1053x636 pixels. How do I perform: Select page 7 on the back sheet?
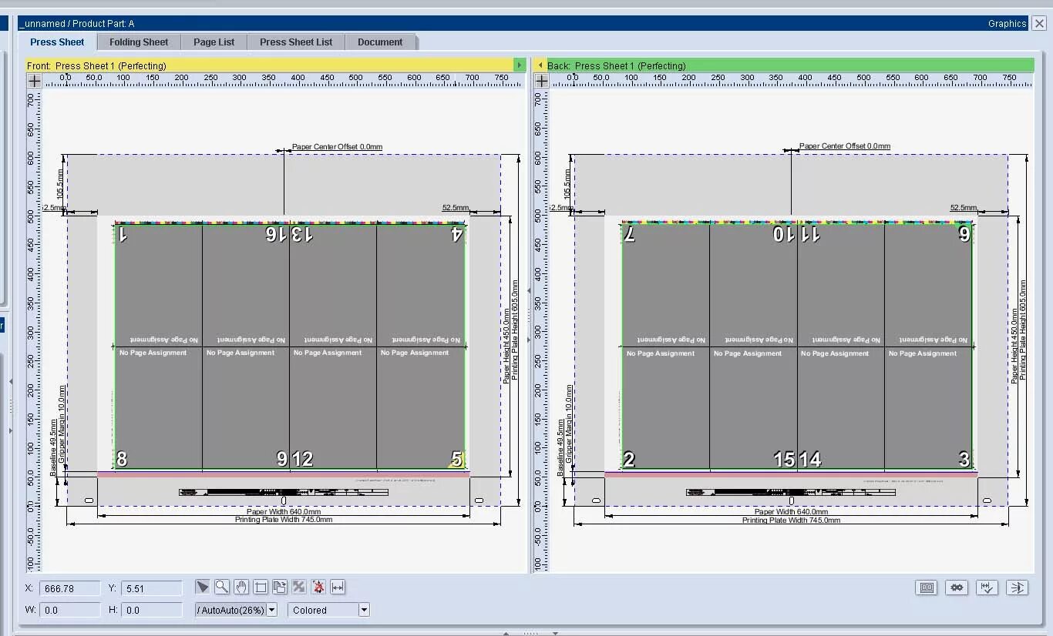[666, 286]
